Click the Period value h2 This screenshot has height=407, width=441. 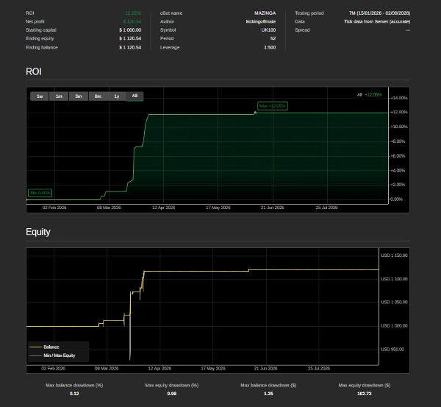(273, 38)
